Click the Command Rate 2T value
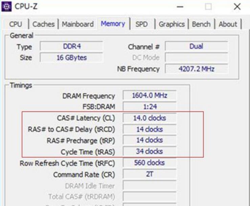Screen dimensions: 250x206 tap(149, 174)
